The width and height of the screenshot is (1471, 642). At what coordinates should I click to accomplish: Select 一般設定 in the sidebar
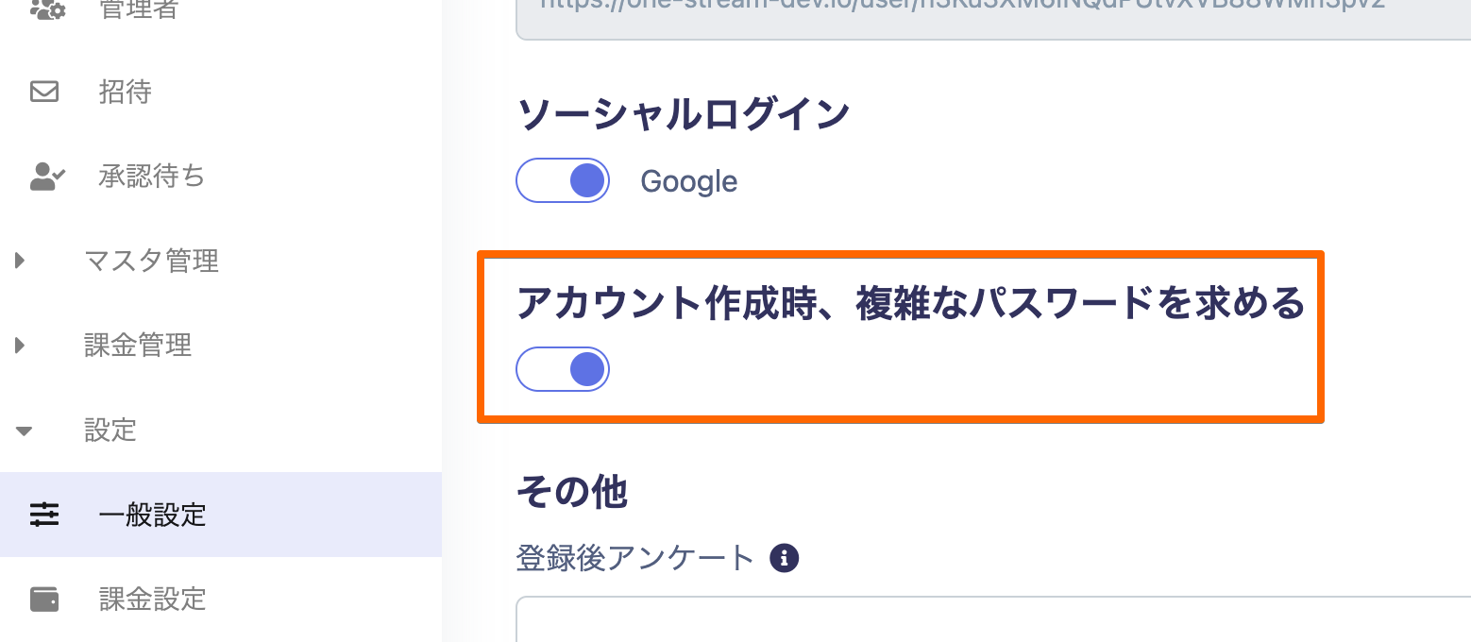152,515
